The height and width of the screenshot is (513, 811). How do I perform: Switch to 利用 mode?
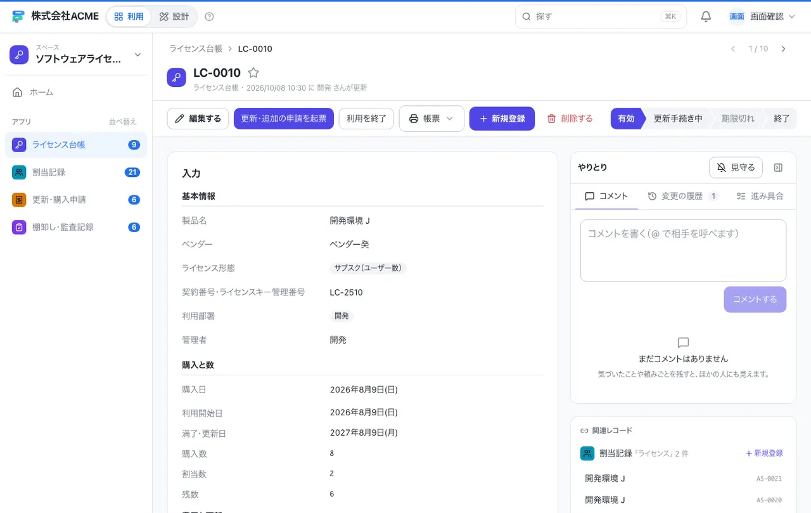[129, 16]
